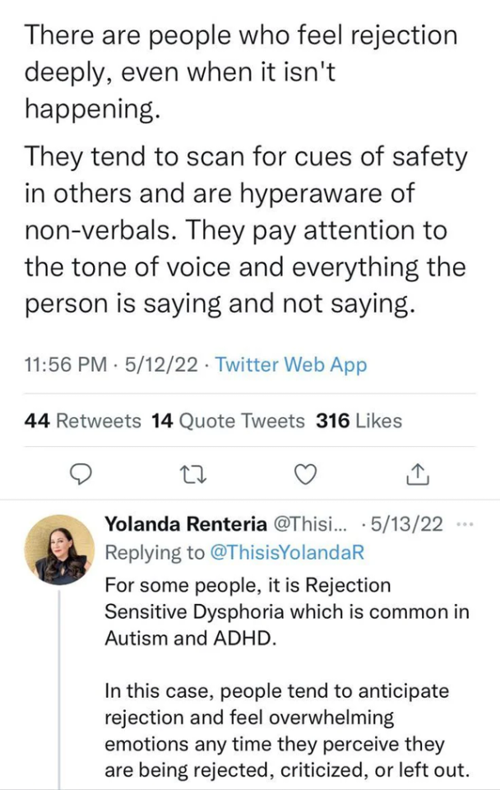Click the reply speech bubble icon
The height and width of the screenshot is (790, 500).
80,474
